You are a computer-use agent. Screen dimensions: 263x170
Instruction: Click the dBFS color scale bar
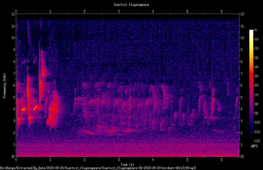click(x=251, y=85)
